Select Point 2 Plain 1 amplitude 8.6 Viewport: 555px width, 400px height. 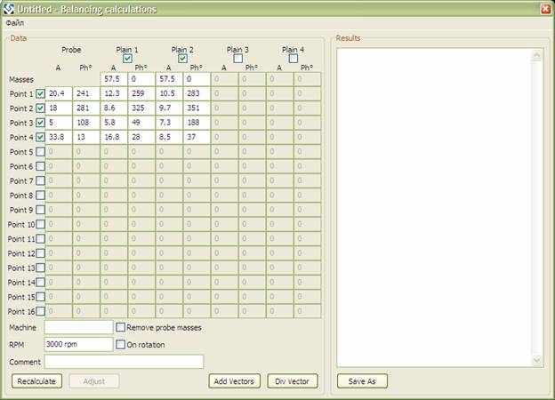(114, 108)
